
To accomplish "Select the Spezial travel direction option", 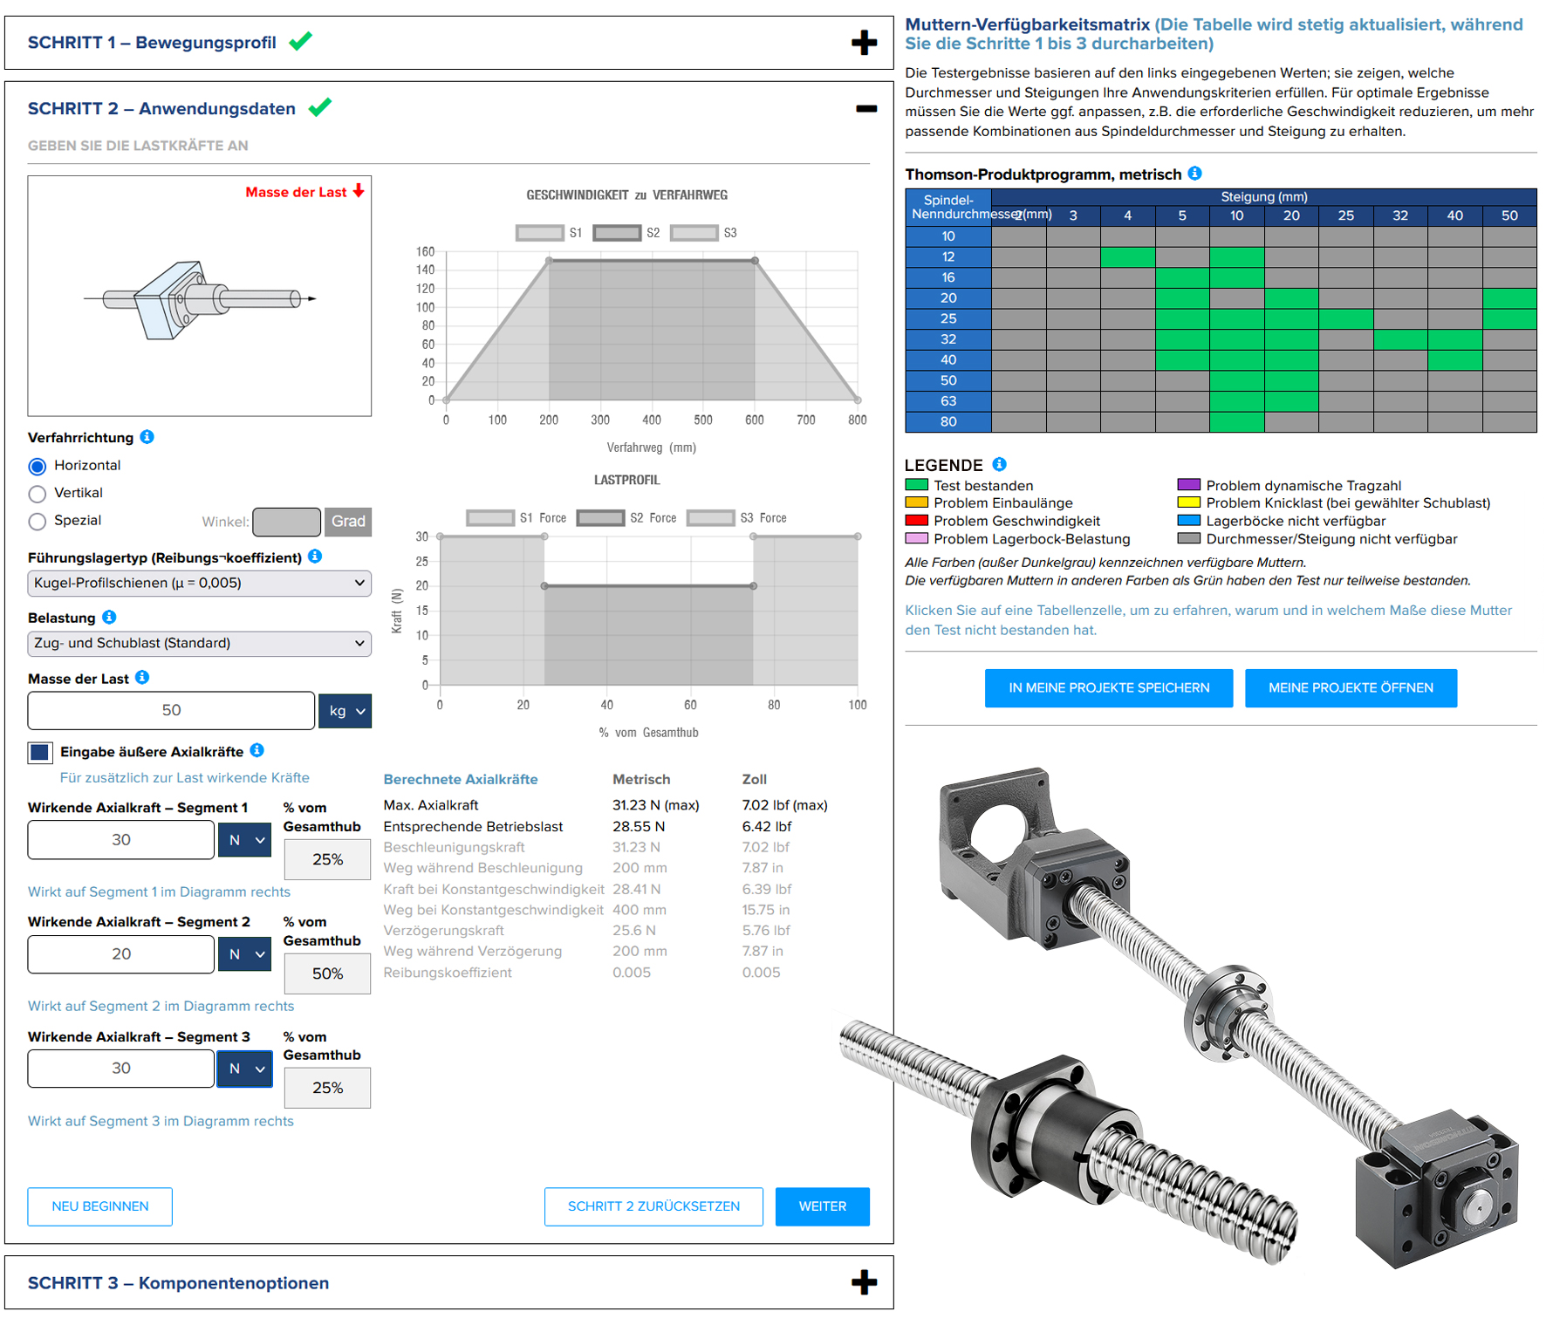I will [38, 522].
